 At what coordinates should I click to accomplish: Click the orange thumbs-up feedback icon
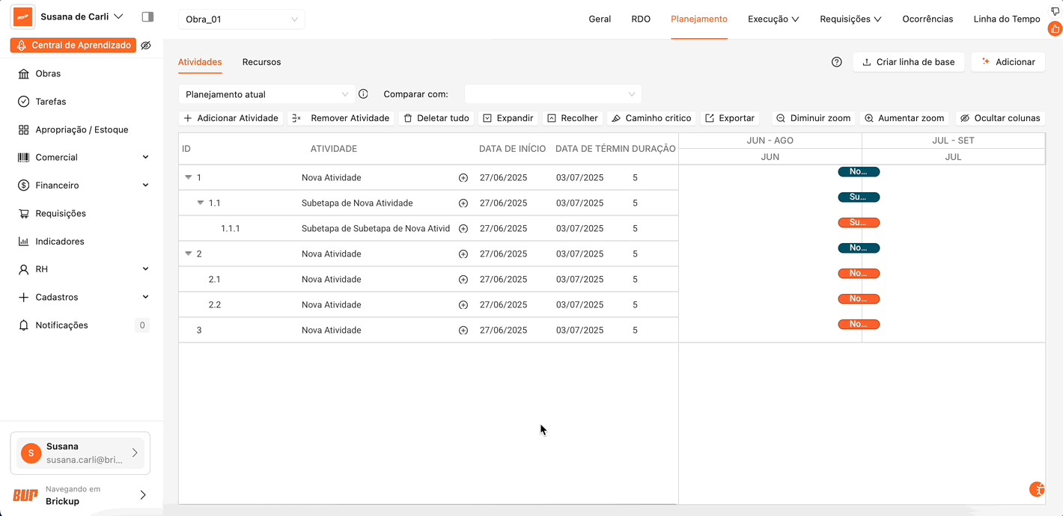(1055, 29)
